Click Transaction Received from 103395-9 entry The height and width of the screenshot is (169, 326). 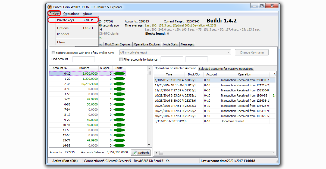click(x=245, y=111)
